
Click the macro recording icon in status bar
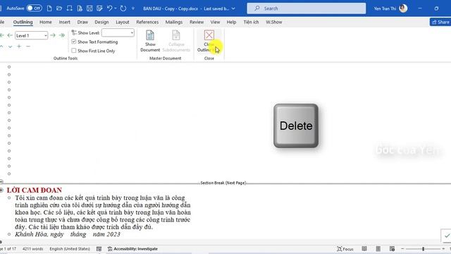click(99, 249)
